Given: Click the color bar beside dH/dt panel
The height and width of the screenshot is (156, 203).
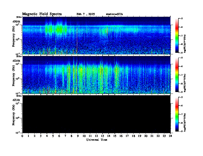Looking at the screenshot, I should point(177,36).
